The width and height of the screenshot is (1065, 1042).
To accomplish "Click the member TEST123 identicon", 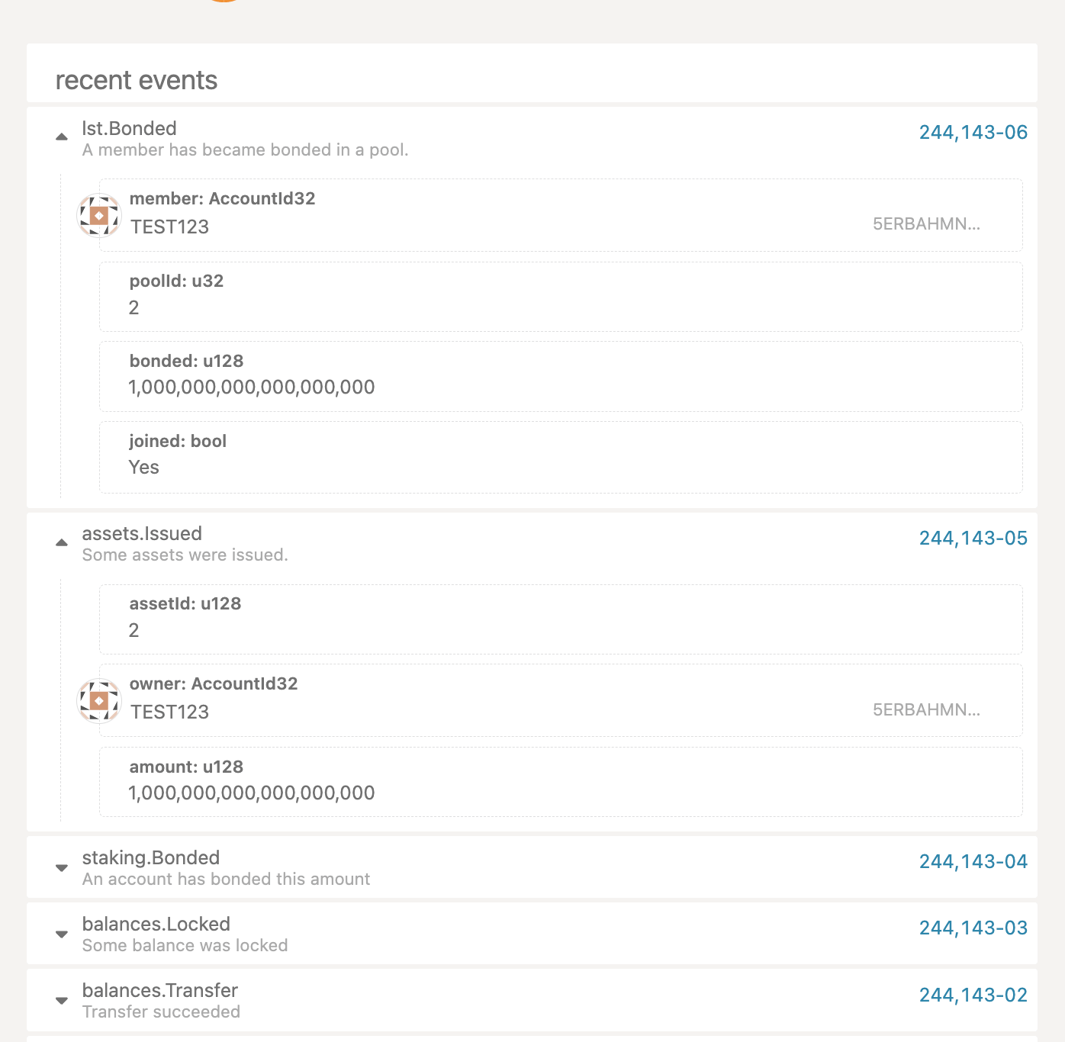I will click(98, 216).
